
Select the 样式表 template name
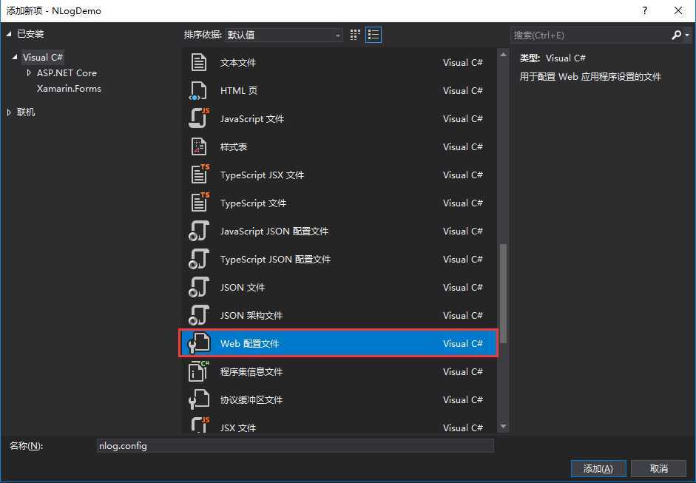coord(234,147)
